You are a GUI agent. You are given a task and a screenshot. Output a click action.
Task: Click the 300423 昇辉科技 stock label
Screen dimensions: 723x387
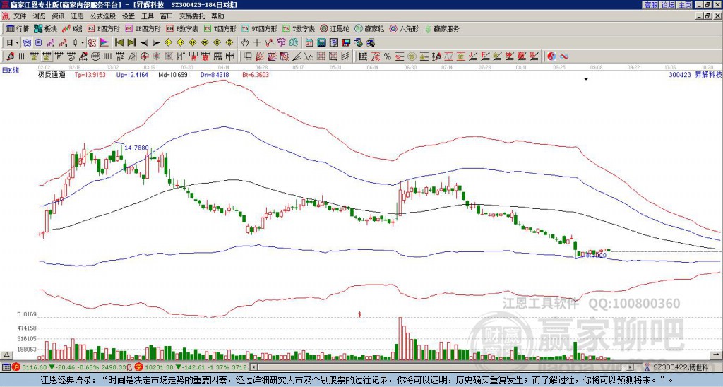coord(695,74)
